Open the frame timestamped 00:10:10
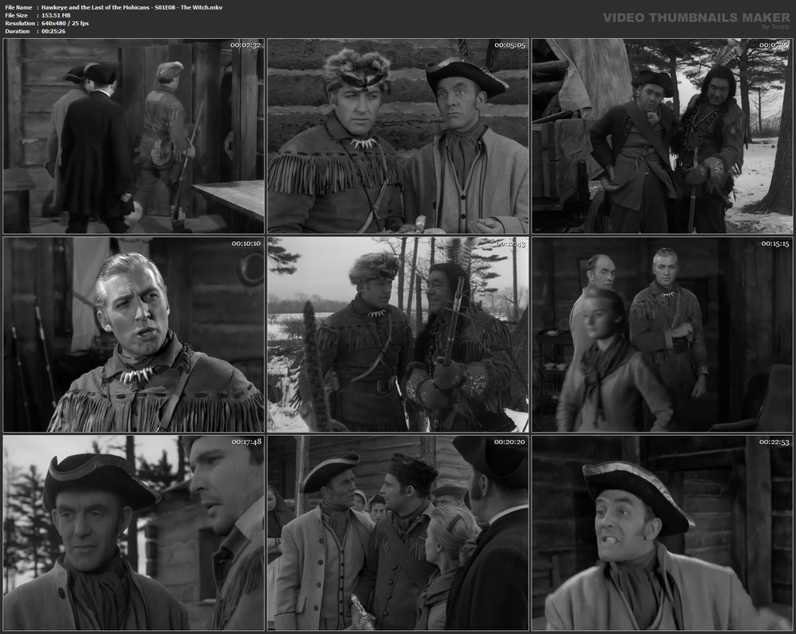Image resolution: width=796 pixels, height=634 pixels. 133,334
